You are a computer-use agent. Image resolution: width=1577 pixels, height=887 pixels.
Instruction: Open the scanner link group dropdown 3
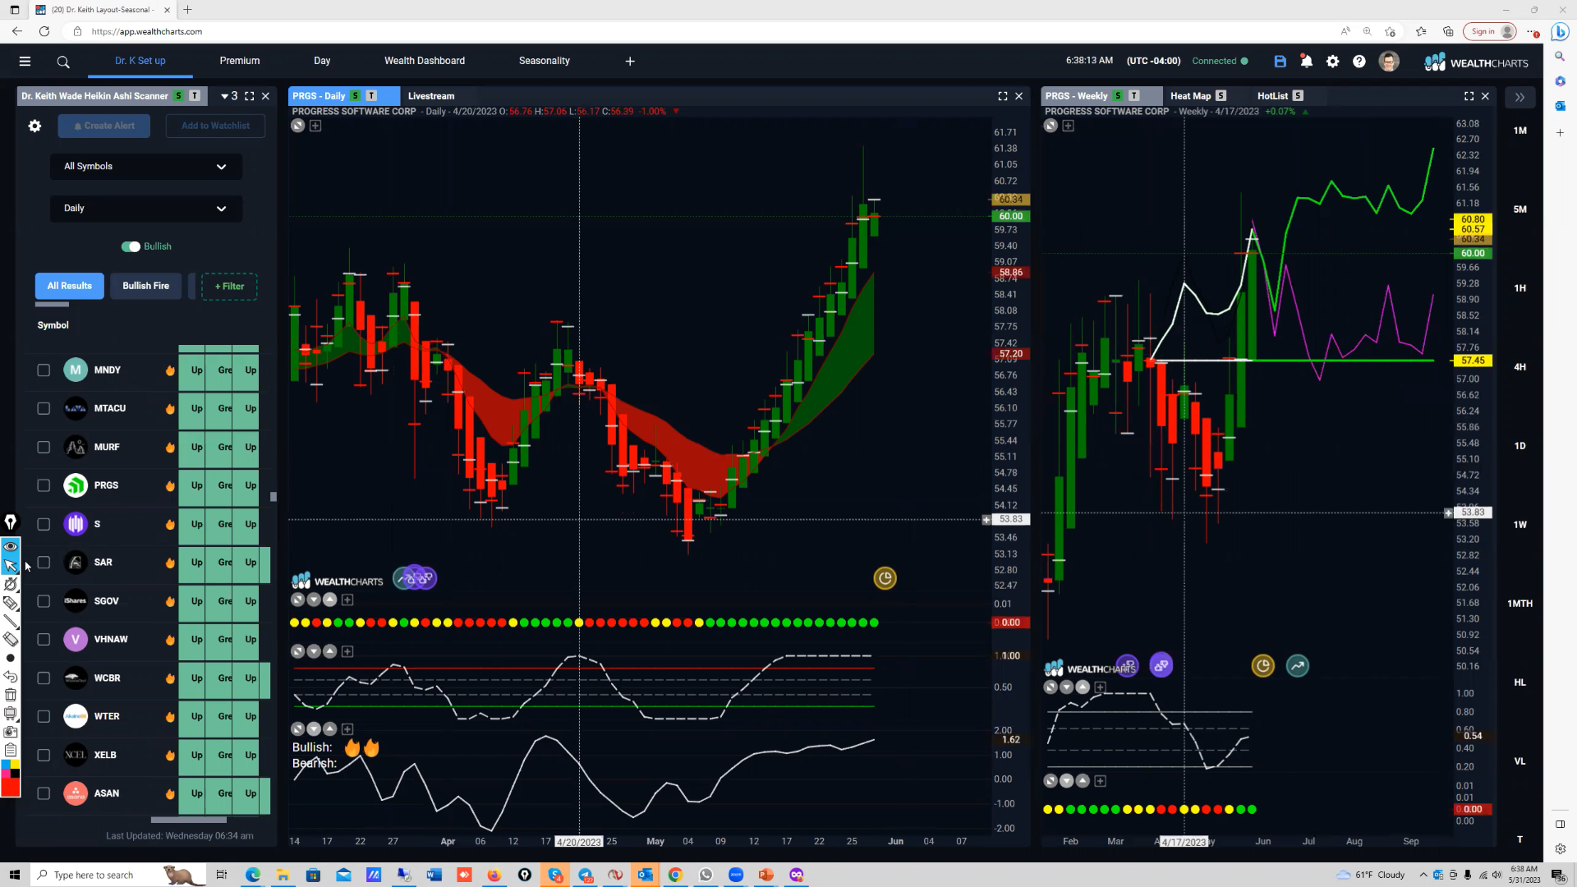coord(229,96)
